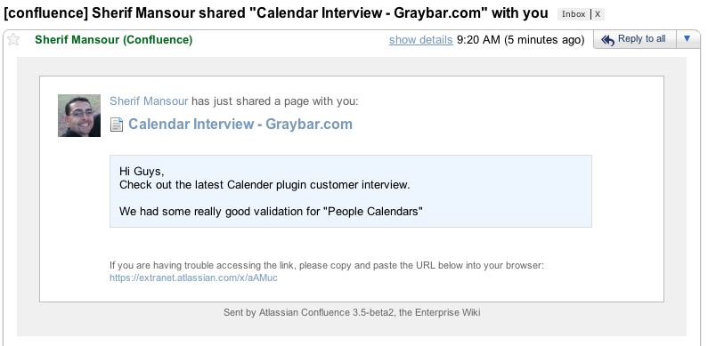Click the 9:20 AM timestamp

(521, 40)
